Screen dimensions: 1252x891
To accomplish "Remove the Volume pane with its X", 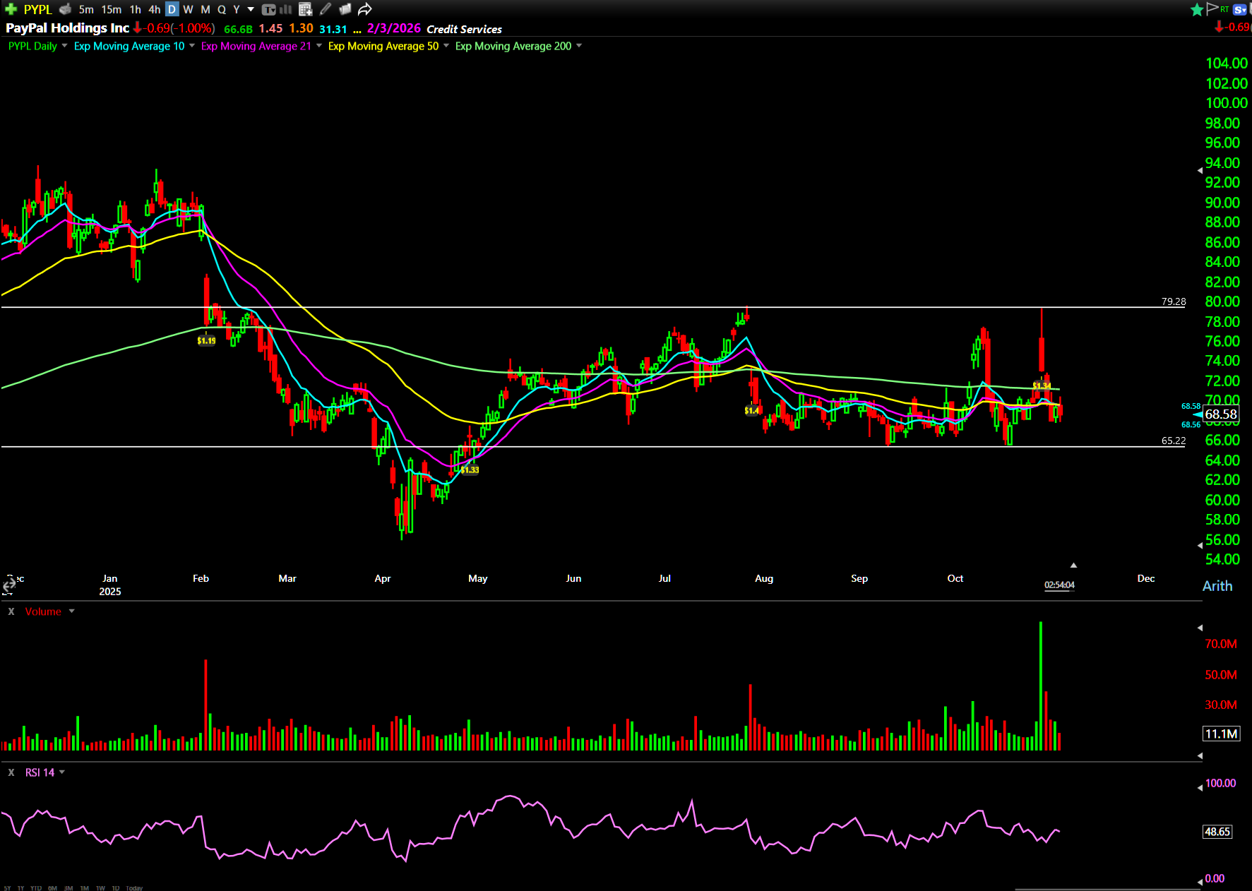I will [x=11, y=611].
